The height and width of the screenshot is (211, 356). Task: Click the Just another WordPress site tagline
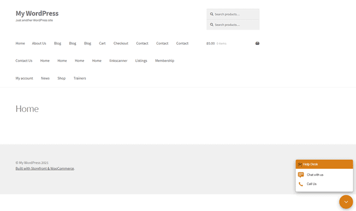click(x=34, y=20)
